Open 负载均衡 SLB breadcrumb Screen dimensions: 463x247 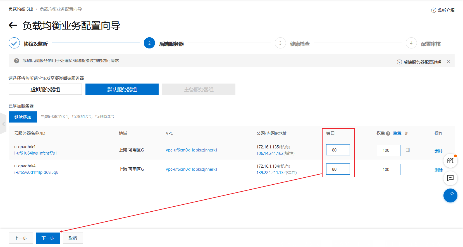(21, 9)
